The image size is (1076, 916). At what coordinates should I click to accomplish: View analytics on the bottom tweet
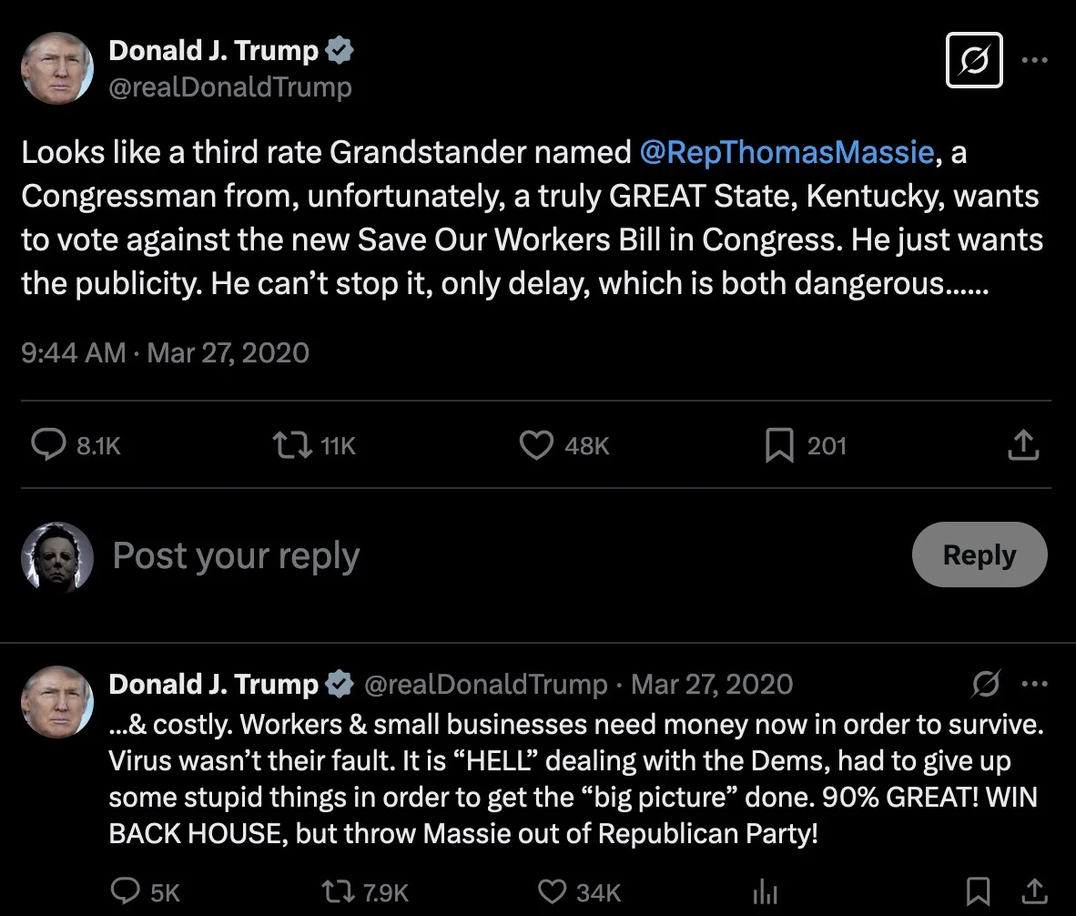[x=766, y=892]
